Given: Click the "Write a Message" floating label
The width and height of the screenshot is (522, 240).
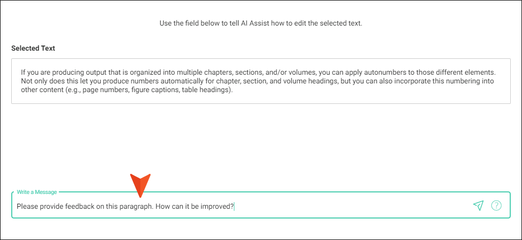Looking at the screenshot, I should coord(37,192).
